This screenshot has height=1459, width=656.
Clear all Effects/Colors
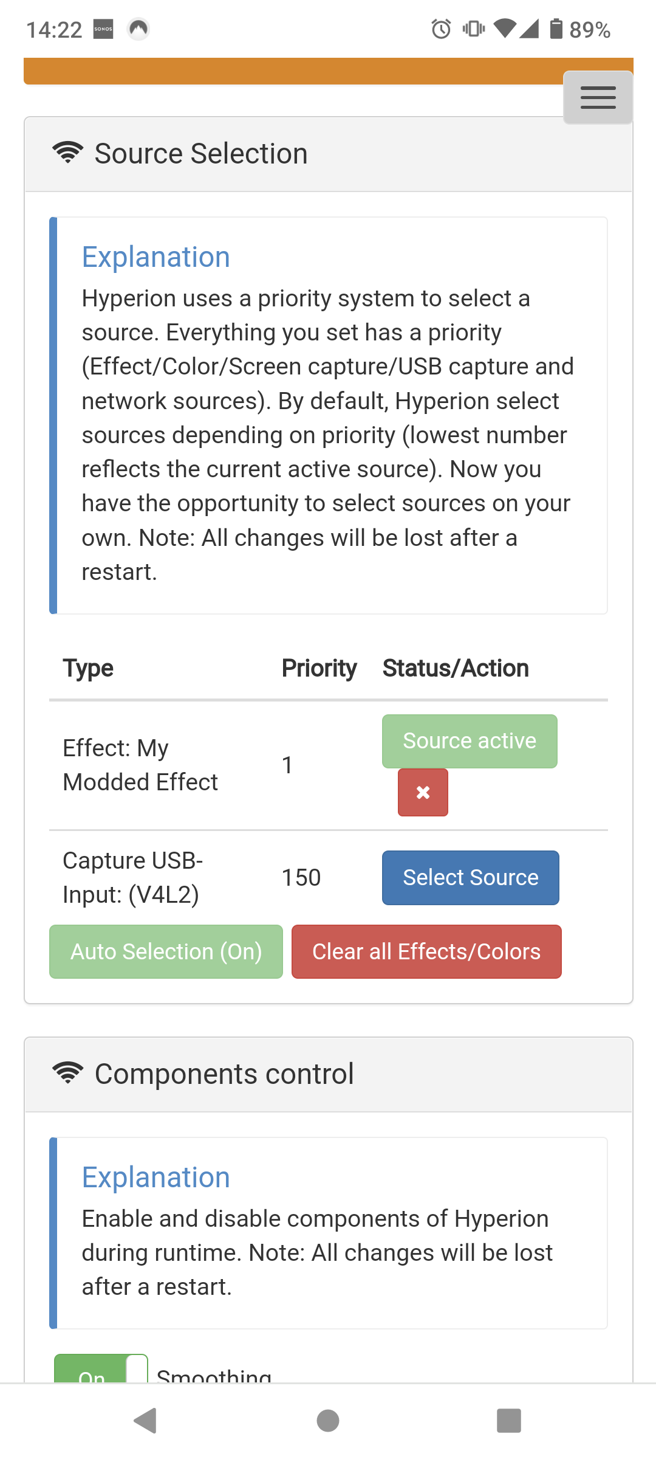coord(426,951)
